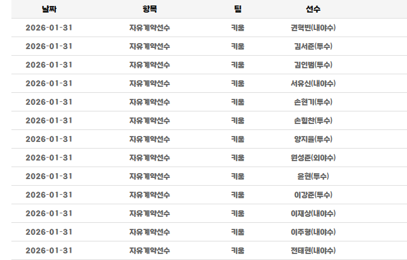Open player 이재상(내야수)
Image resolution: width=407 pixels, height=260 pixels.
point(312,213)
